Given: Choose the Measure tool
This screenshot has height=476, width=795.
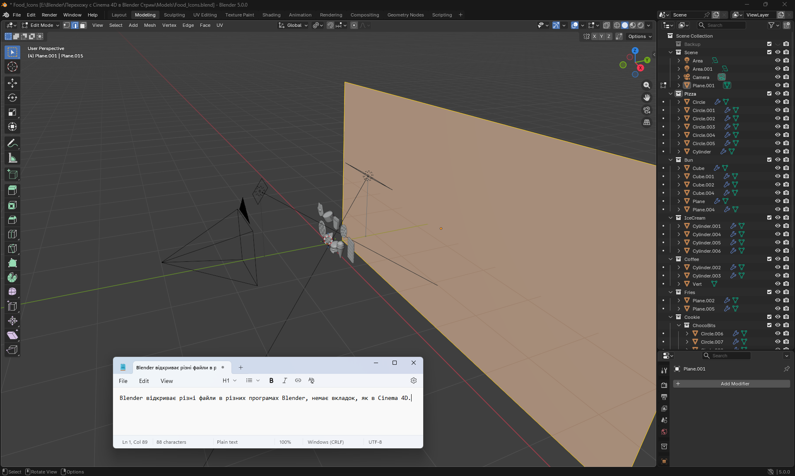Looking at the screenshot, I should (x=12, y=158).
